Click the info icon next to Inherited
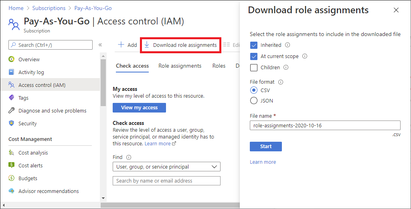The image size is (411, 209). [x=287, y=45]
